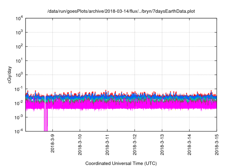This screenshot has width=239, height=167.
Task: Click the 10^-2 y-axis tick label
Action: click(19, 103)
